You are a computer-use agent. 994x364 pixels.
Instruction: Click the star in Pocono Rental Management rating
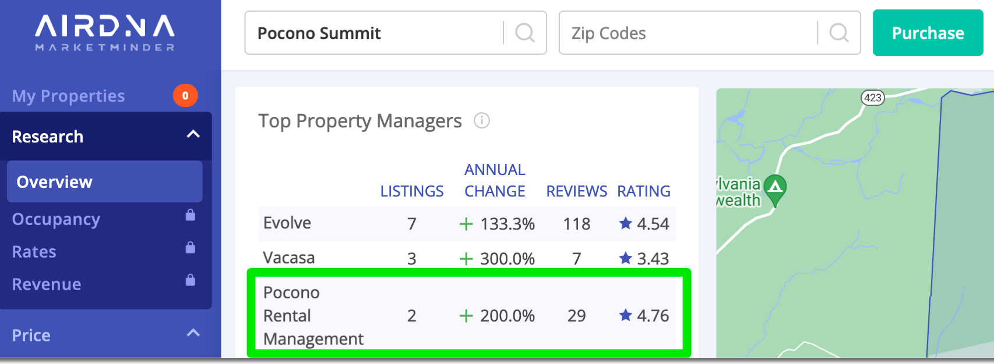coord(626,315)
